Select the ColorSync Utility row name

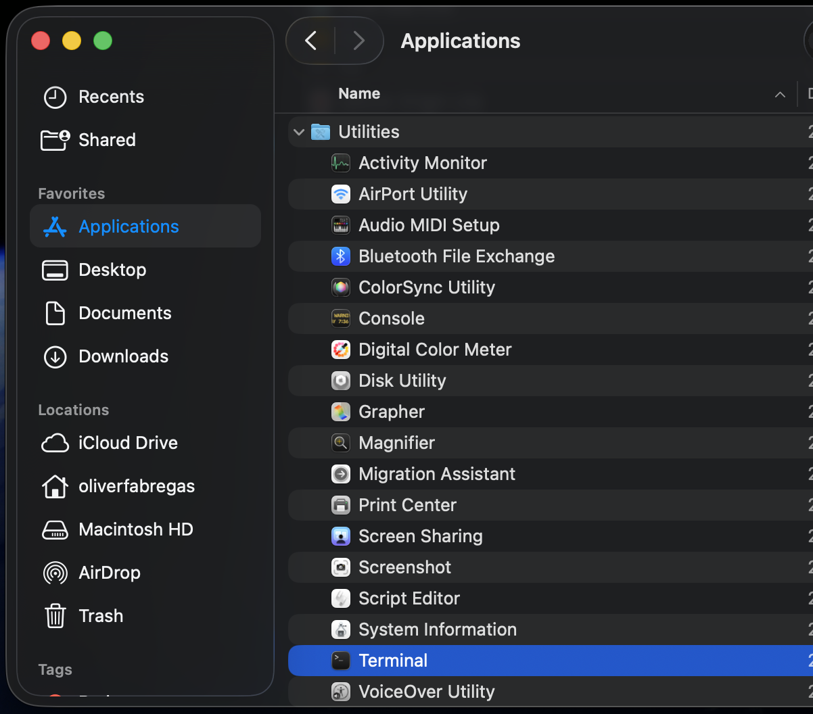tap(427, 287)
